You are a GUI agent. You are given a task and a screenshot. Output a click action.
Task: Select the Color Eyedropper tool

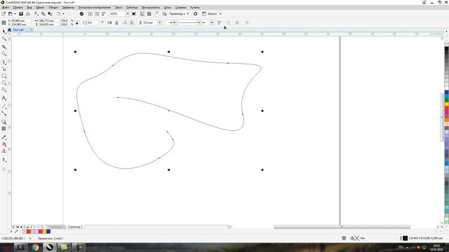(4, 137)
